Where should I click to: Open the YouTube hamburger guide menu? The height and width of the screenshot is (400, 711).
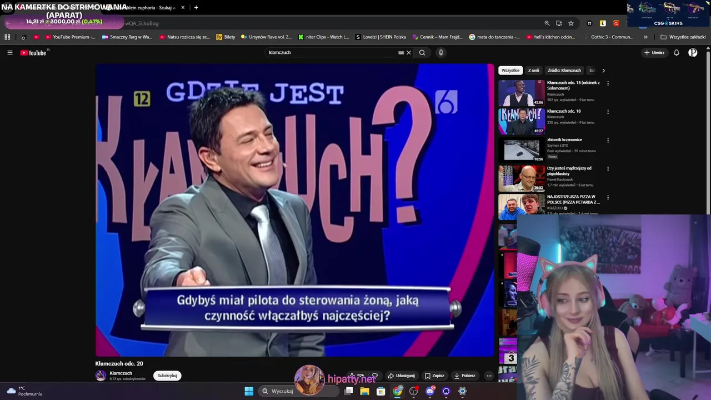(x=9, y=53)
